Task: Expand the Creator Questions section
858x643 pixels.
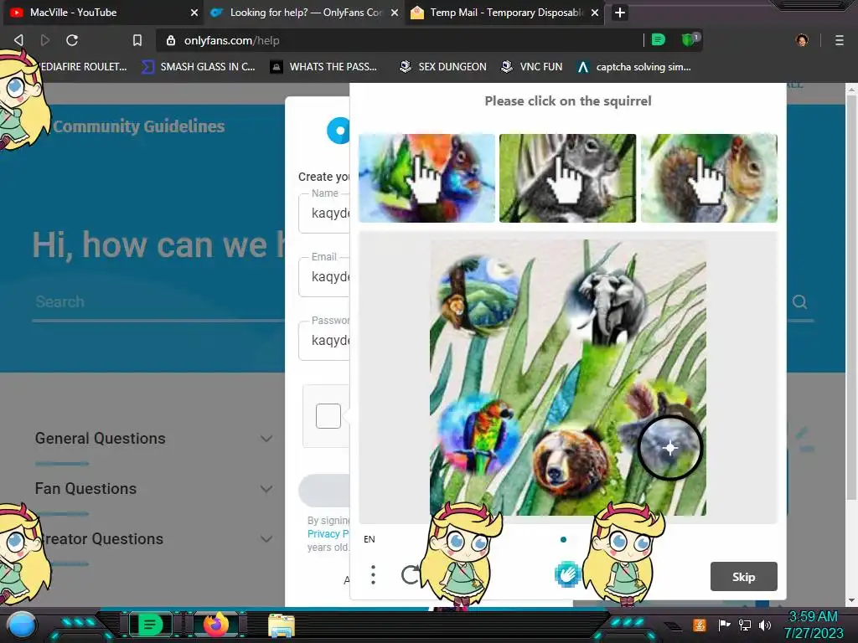Action: click(x=153, y=539)
